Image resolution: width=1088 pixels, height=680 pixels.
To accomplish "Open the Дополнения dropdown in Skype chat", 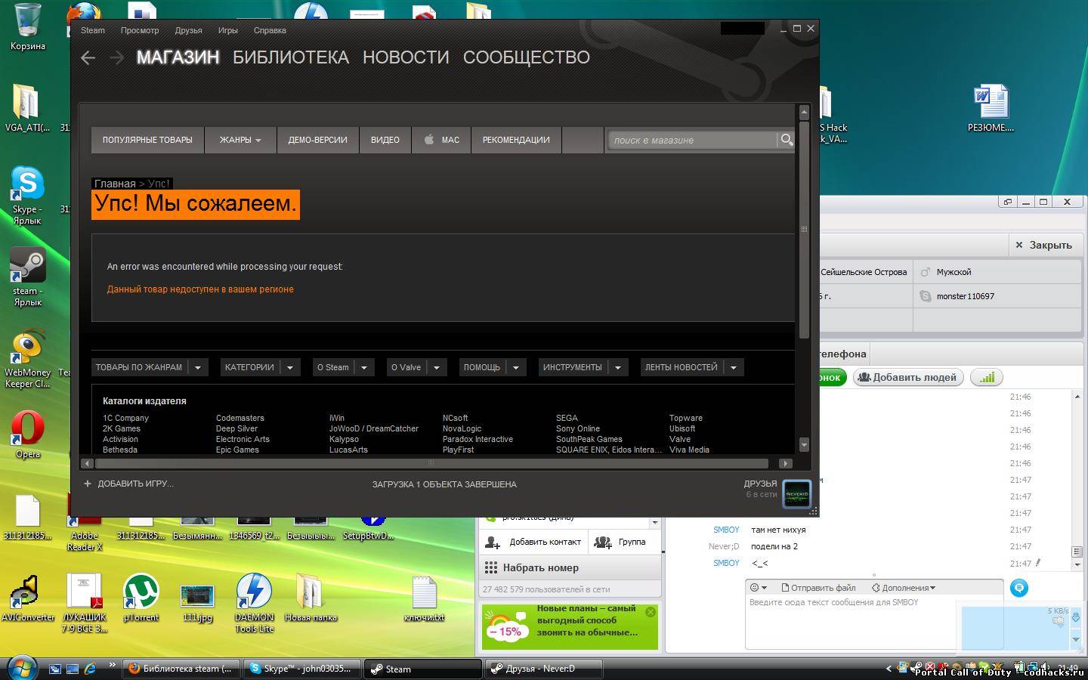I will 904,587.
